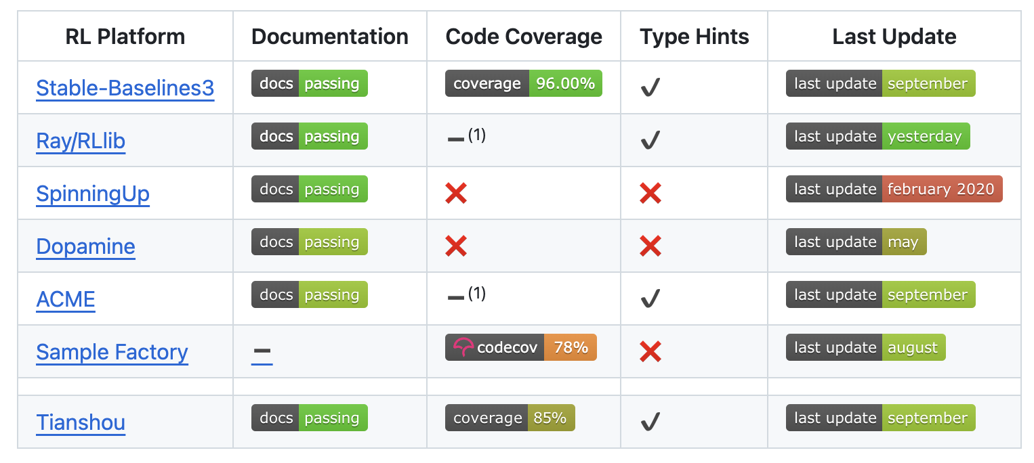Open the Dopamine project link
This screenshot has width=1034, height=463.
(85, 246)
